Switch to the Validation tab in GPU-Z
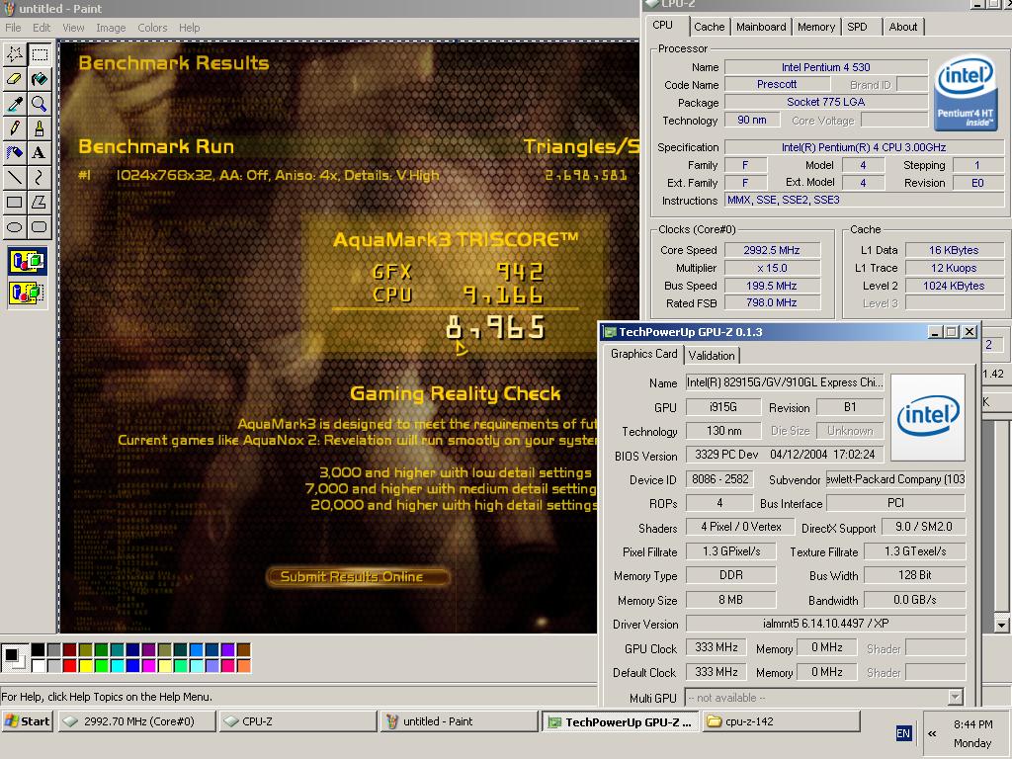1012x759 pixels. click(x=712, y=356)
